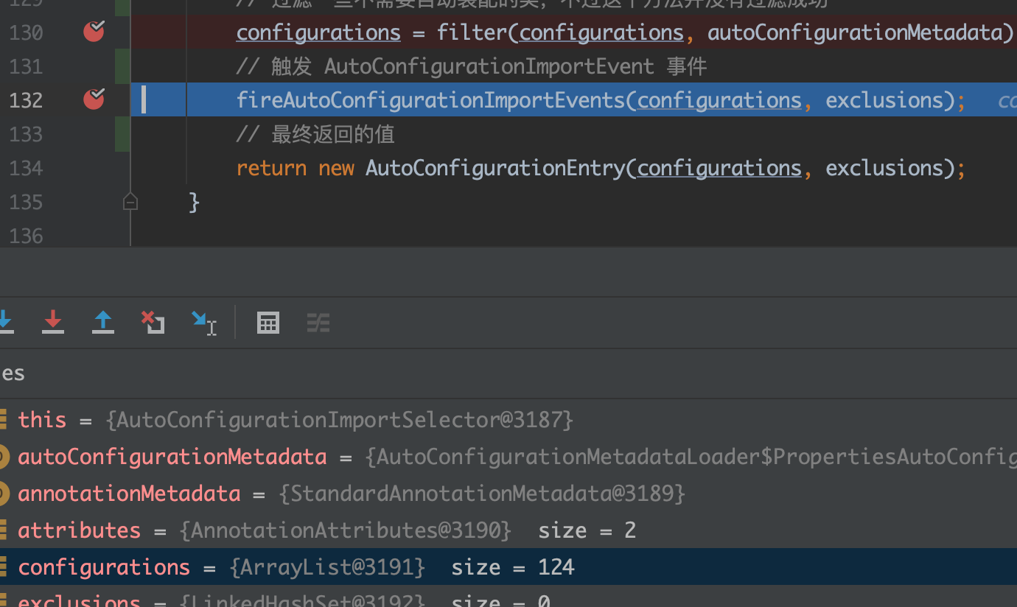
Task: Click configurations argument in AutoConfigurationEntry constructor
Action: (719, 168)
